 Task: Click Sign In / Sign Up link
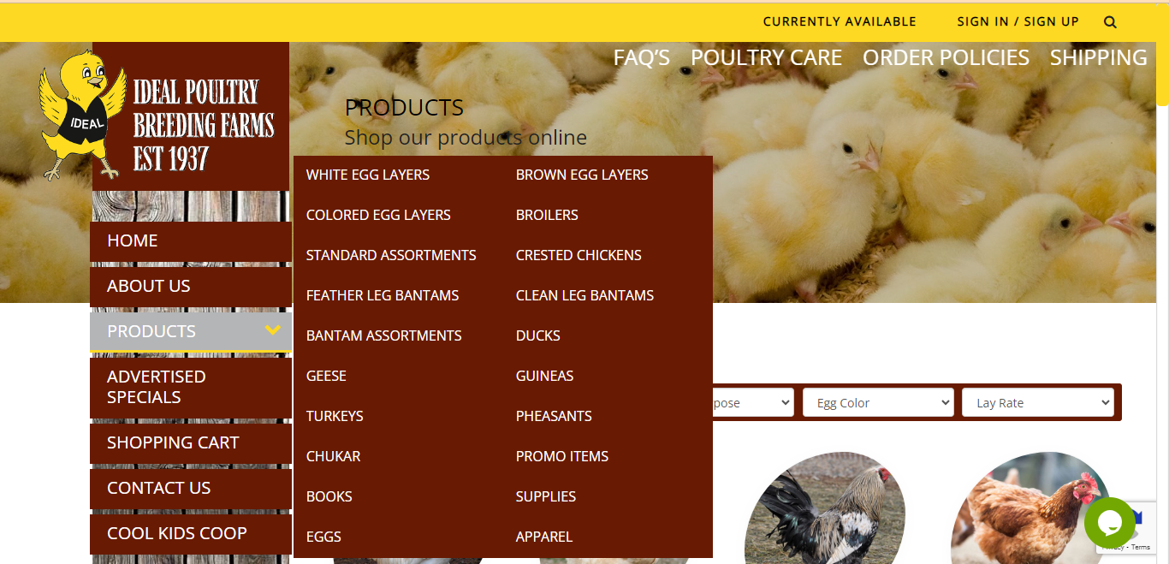click(x=1018, y=21)
